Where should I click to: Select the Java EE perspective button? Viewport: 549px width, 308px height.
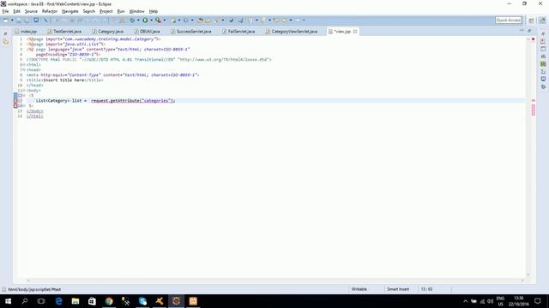tap(542, 21)
